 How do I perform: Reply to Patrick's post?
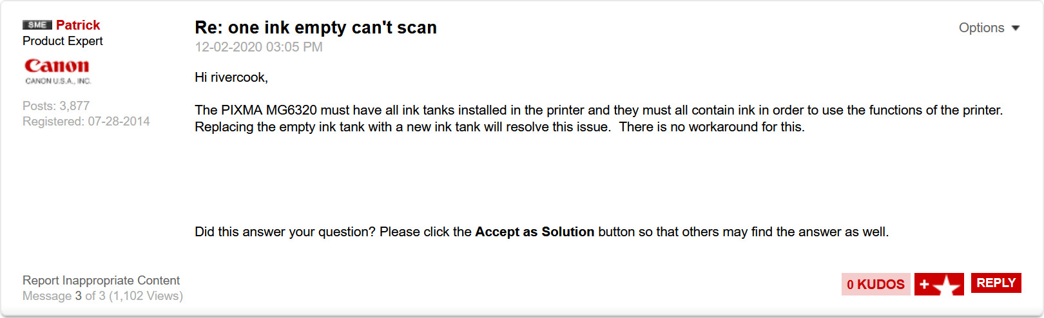click(x=996, y=283)
